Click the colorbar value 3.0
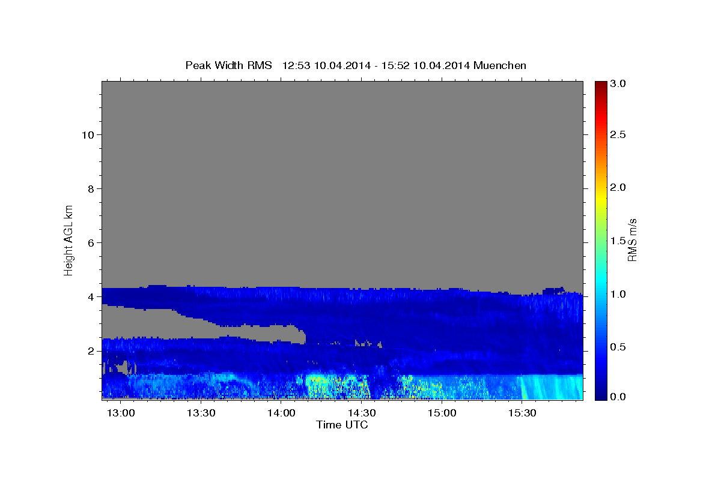Image resolution: width=721 pixels, height=480 pixels. 619,83
